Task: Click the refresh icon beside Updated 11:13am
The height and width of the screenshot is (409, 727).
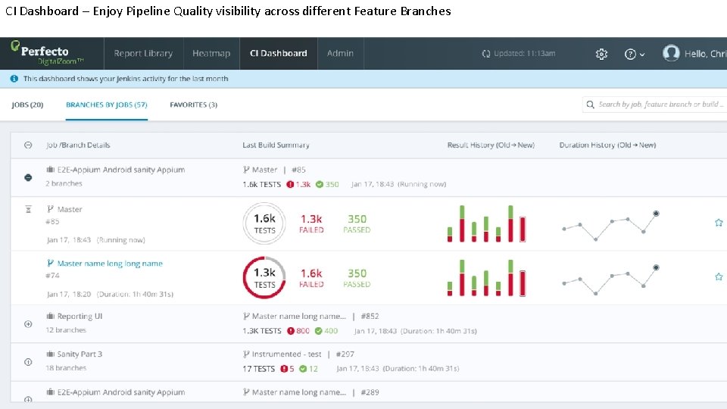Action: tap(486, 54)
